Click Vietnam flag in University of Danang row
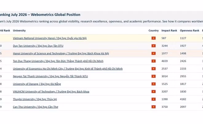Image resolution: width=203 pixels, height=124 pixels. click(x=153, y=84)
